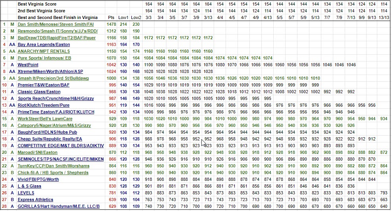Click division 'AA' cell in Riot/Klutch row

(12, 105)
